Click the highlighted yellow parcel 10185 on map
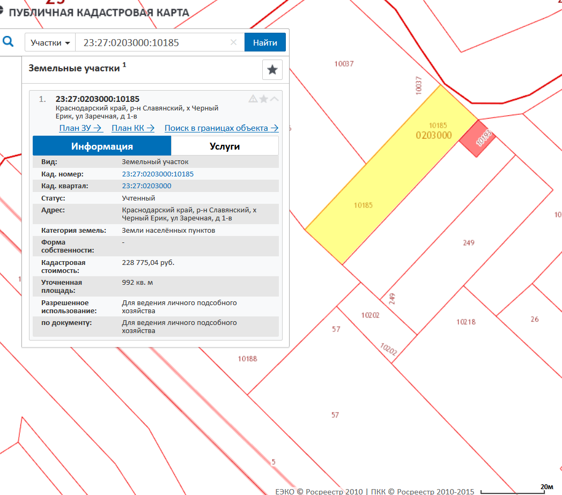 391,175
